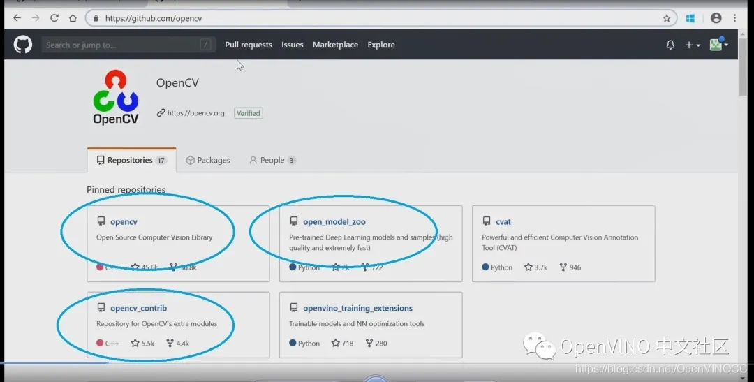The height and width of the screenshot is (382, 754).
Task: Open the opencv_contrib repository link
Action: (138, 308)
